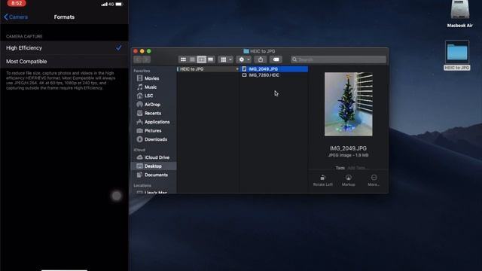Click the Edit Tags toolbar icon
Viewport: 482px width, 271px height.
point(276,59)
